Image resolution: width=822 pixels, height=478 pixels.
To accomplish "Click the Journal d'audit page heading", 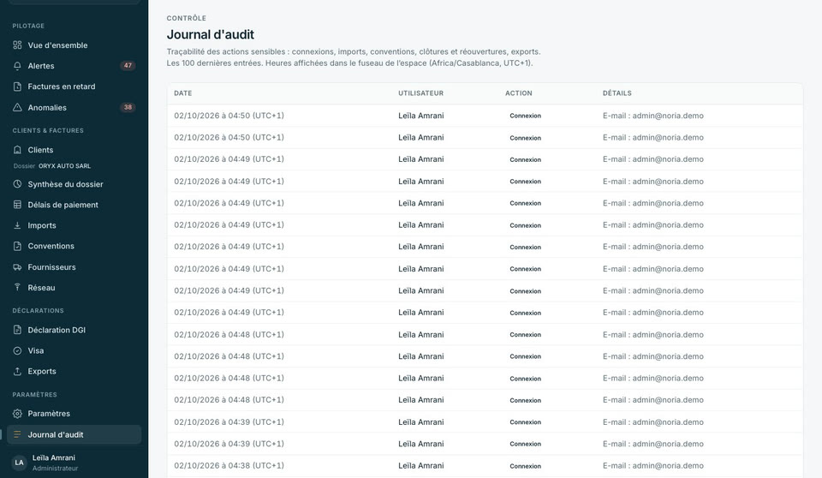I will [x=211, y=34].
